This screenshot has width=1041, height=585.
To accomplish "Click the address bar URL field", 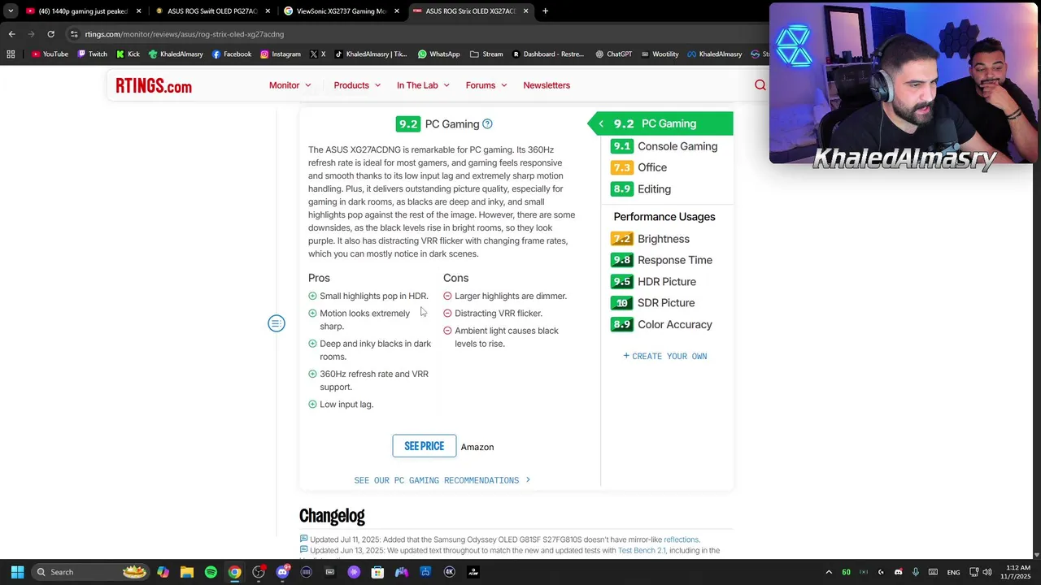I will coord(407,34).
